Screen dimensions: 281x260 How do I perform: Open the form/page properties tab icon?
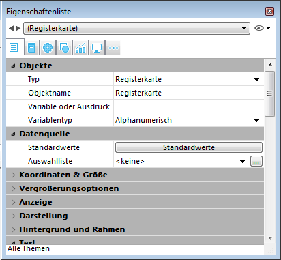[x=31, y=48]
